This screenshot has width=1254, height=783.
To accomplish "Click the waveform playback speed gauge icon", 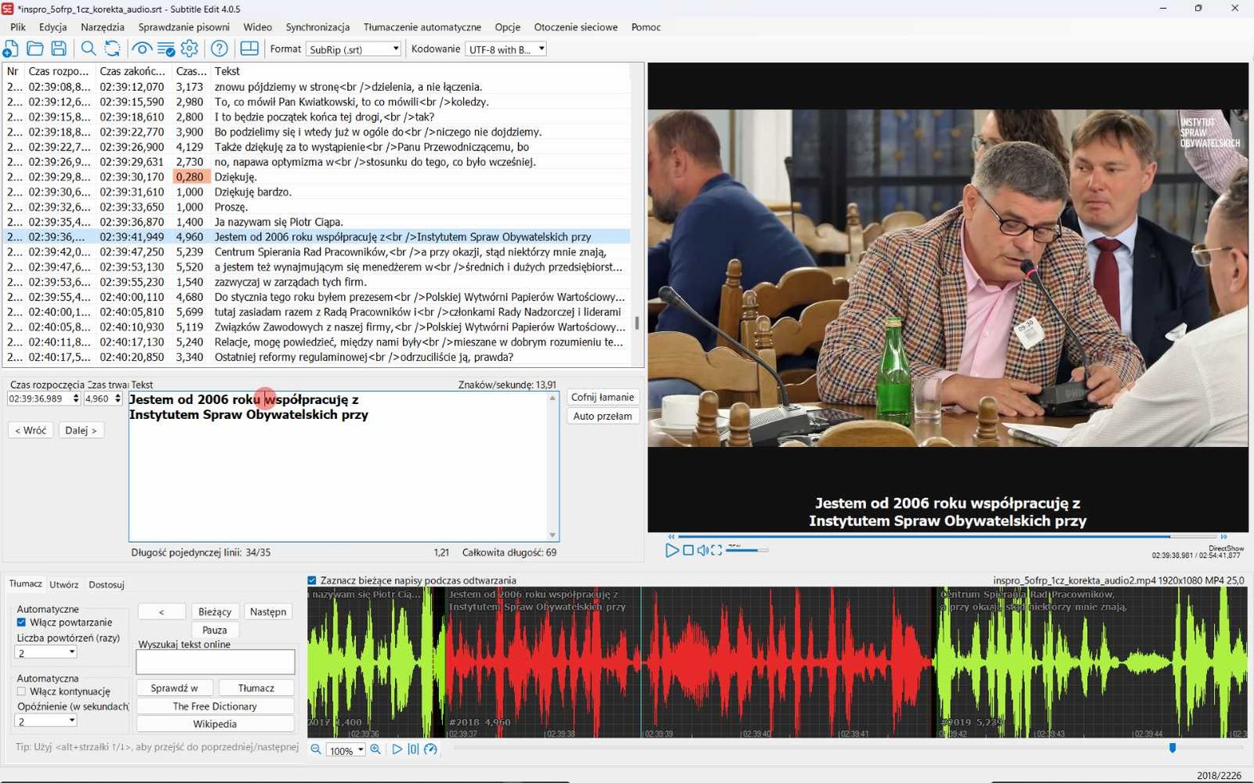I will point(430,749).
